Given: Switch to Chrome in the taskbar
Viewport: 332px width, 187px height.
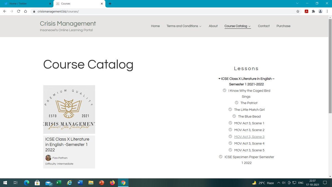Looking at the screenshot, I should [x=123, y=183].
